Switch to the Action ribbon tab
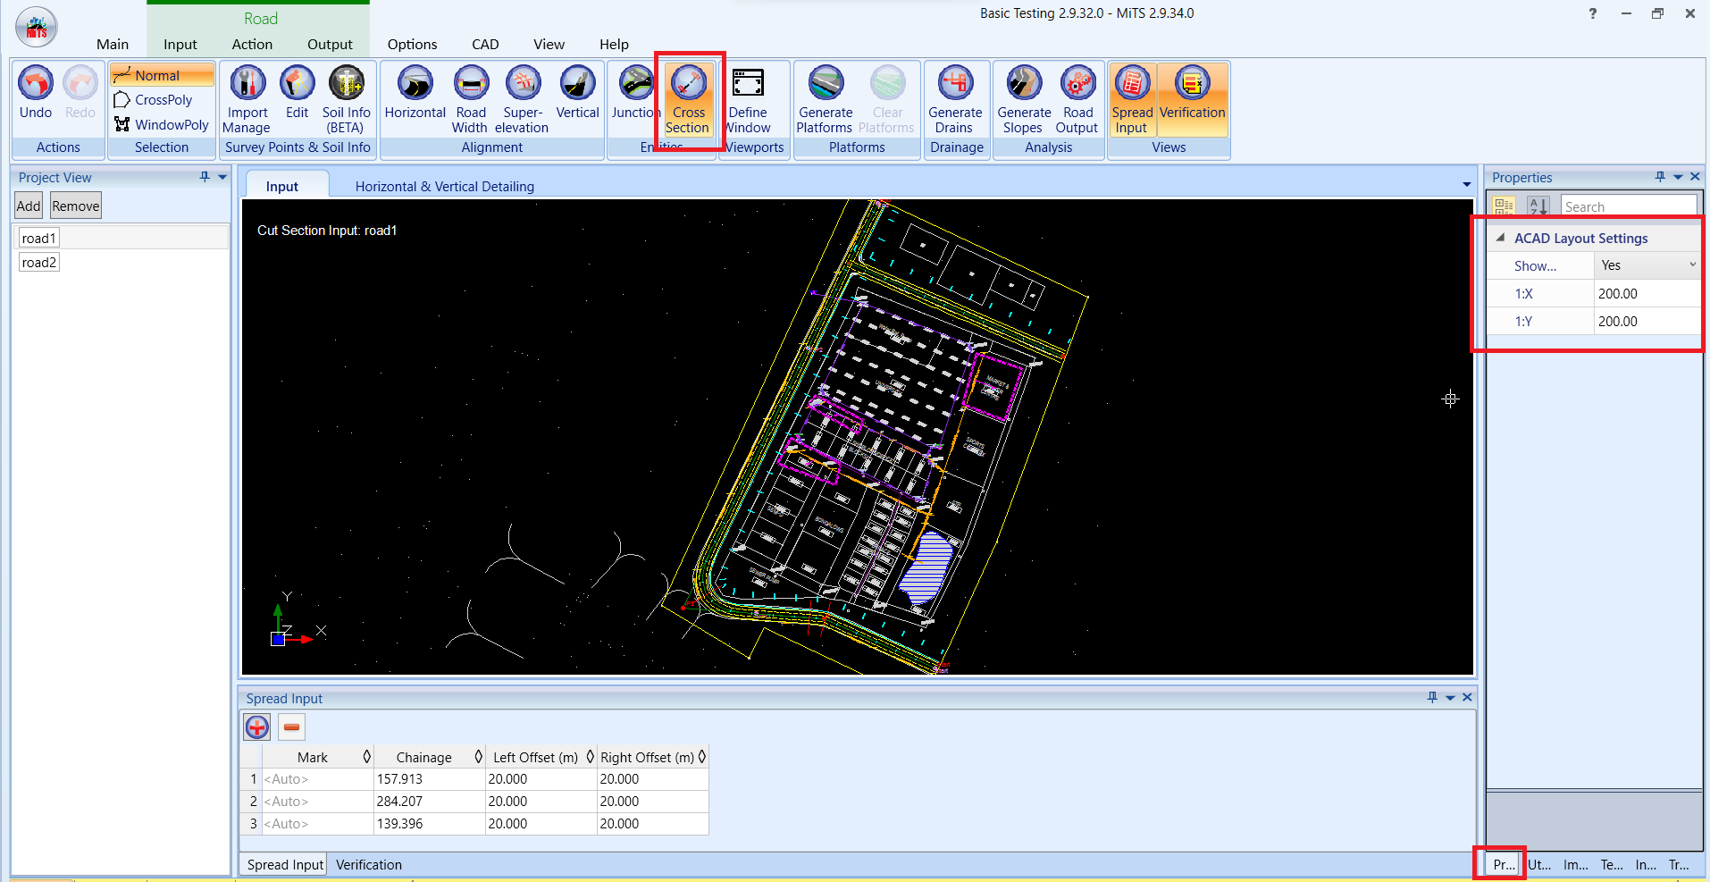The height and width of the screenshot is (882, 1710). [x=252, y=44]
